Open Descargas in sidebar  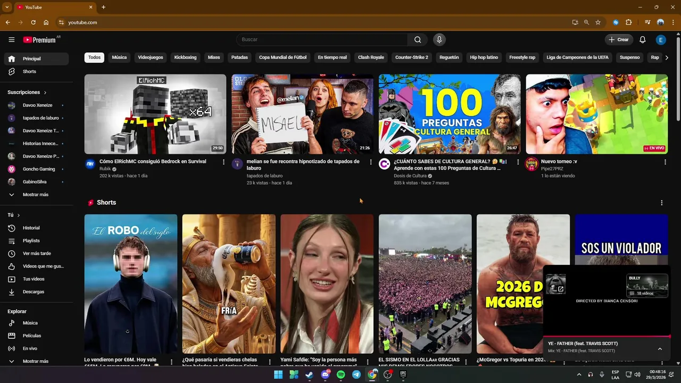coord(36,292)
